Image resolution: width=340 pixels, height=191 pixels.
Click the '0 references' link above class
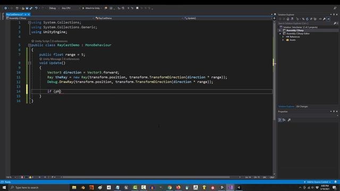tap(59, 41)
